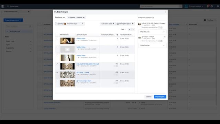Open the Выберите даты date dropdown
Viewport: 220px width, 124px height.
125,24
